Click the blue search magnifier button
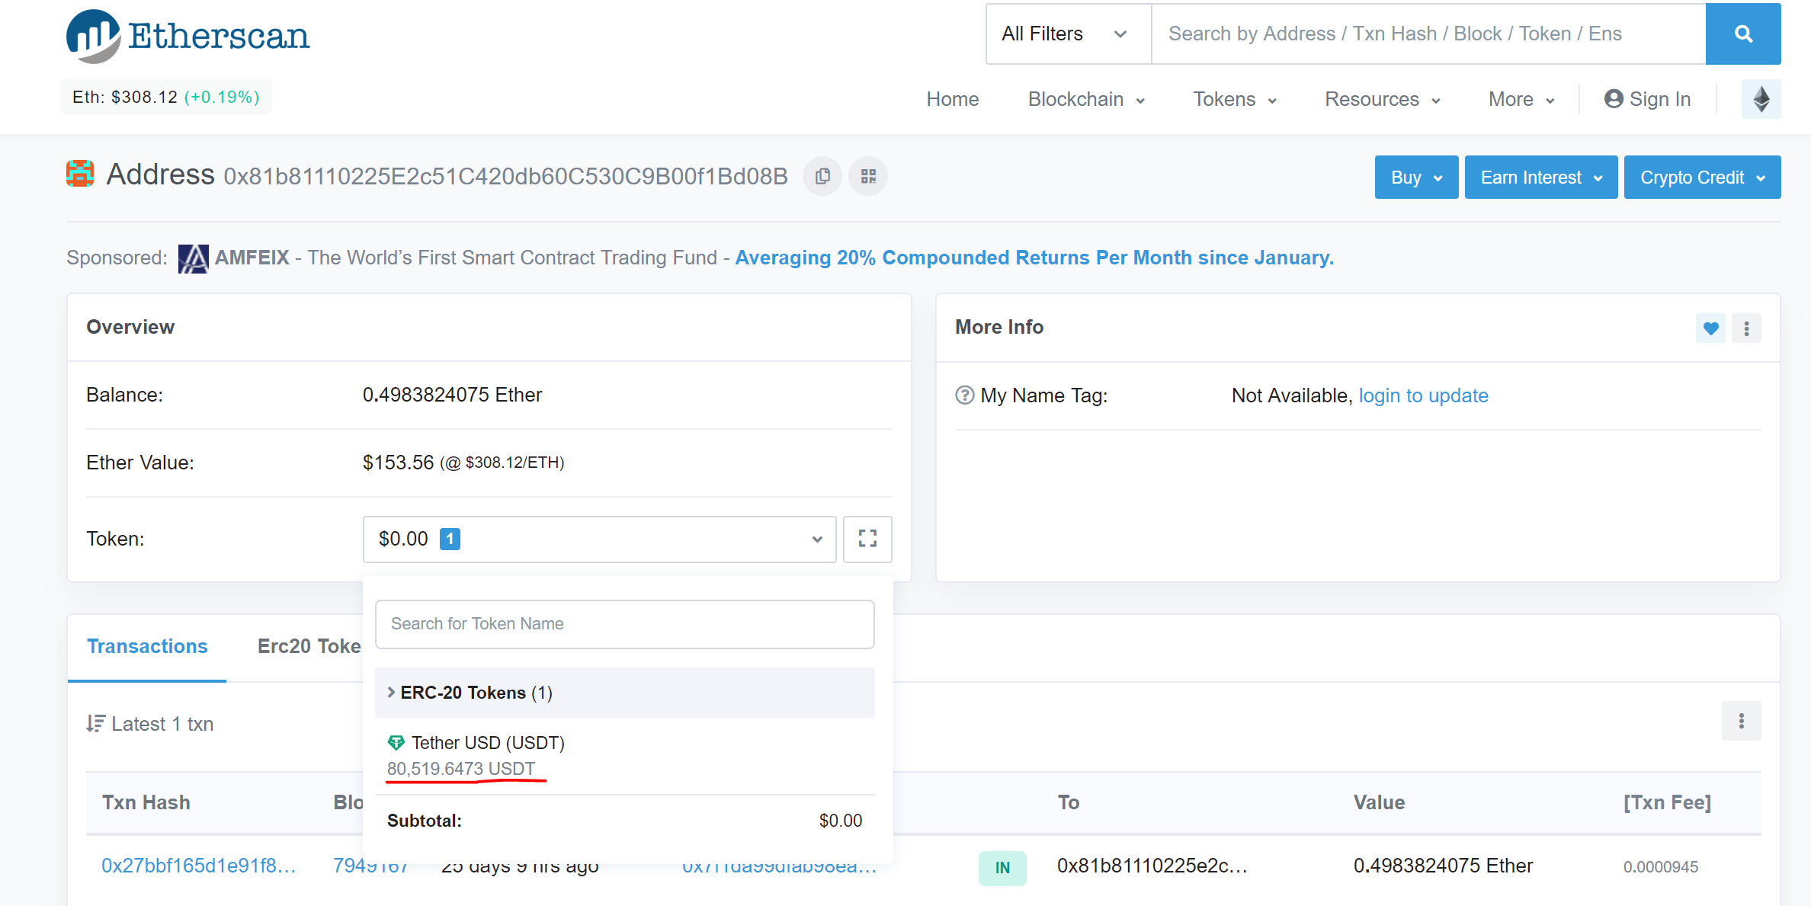This screenshot has height=906, width=1811. click(1742, 34)
